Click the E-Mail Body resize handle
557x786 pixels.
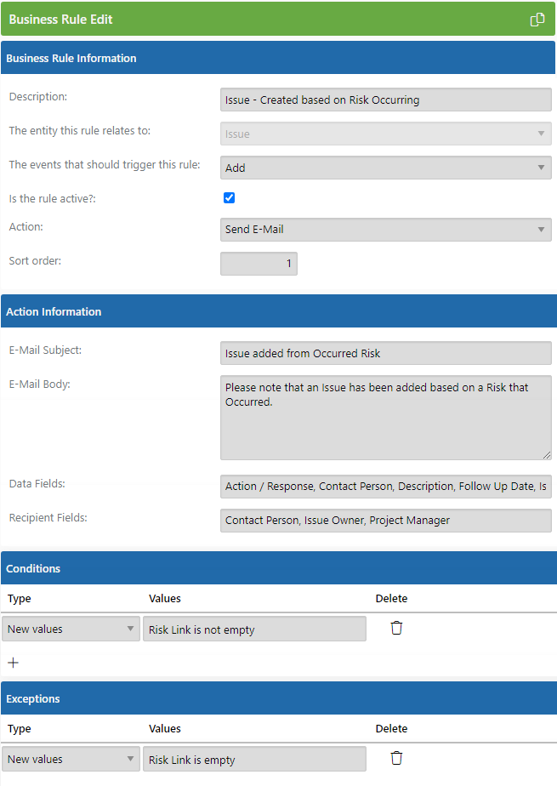pos(547,454)
